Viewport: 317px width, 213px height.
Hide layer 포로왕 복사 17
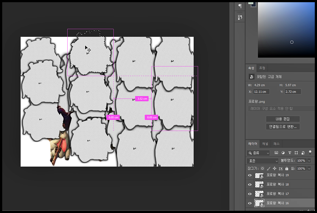[x=250, y=194]
